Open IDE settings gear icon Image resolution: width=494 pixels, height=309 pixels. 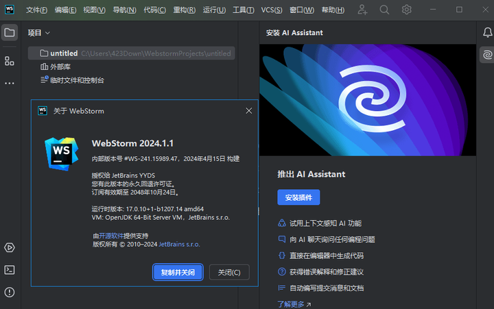406,10
